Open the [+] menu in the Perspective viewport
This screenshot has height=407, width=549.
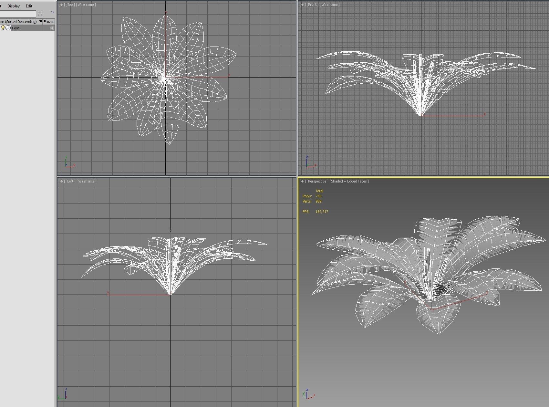303,181
